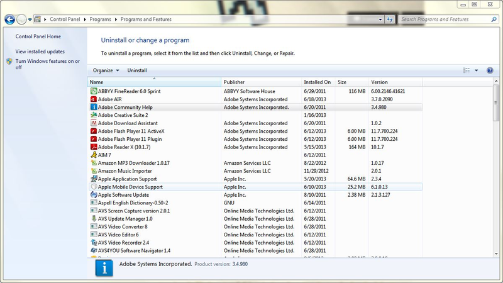Click the AVS4YOU Software Navigator icon
Image resolution: width=503 pixels, height=283 pixels.
(x=94, y=250)
